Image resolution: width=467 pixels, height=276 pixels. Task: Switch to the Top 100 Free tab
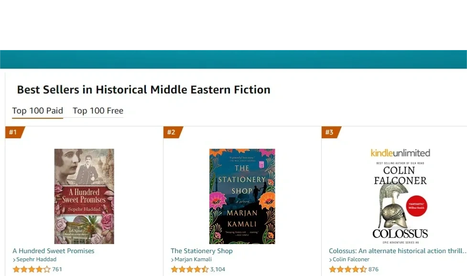[x=98, y=111]
